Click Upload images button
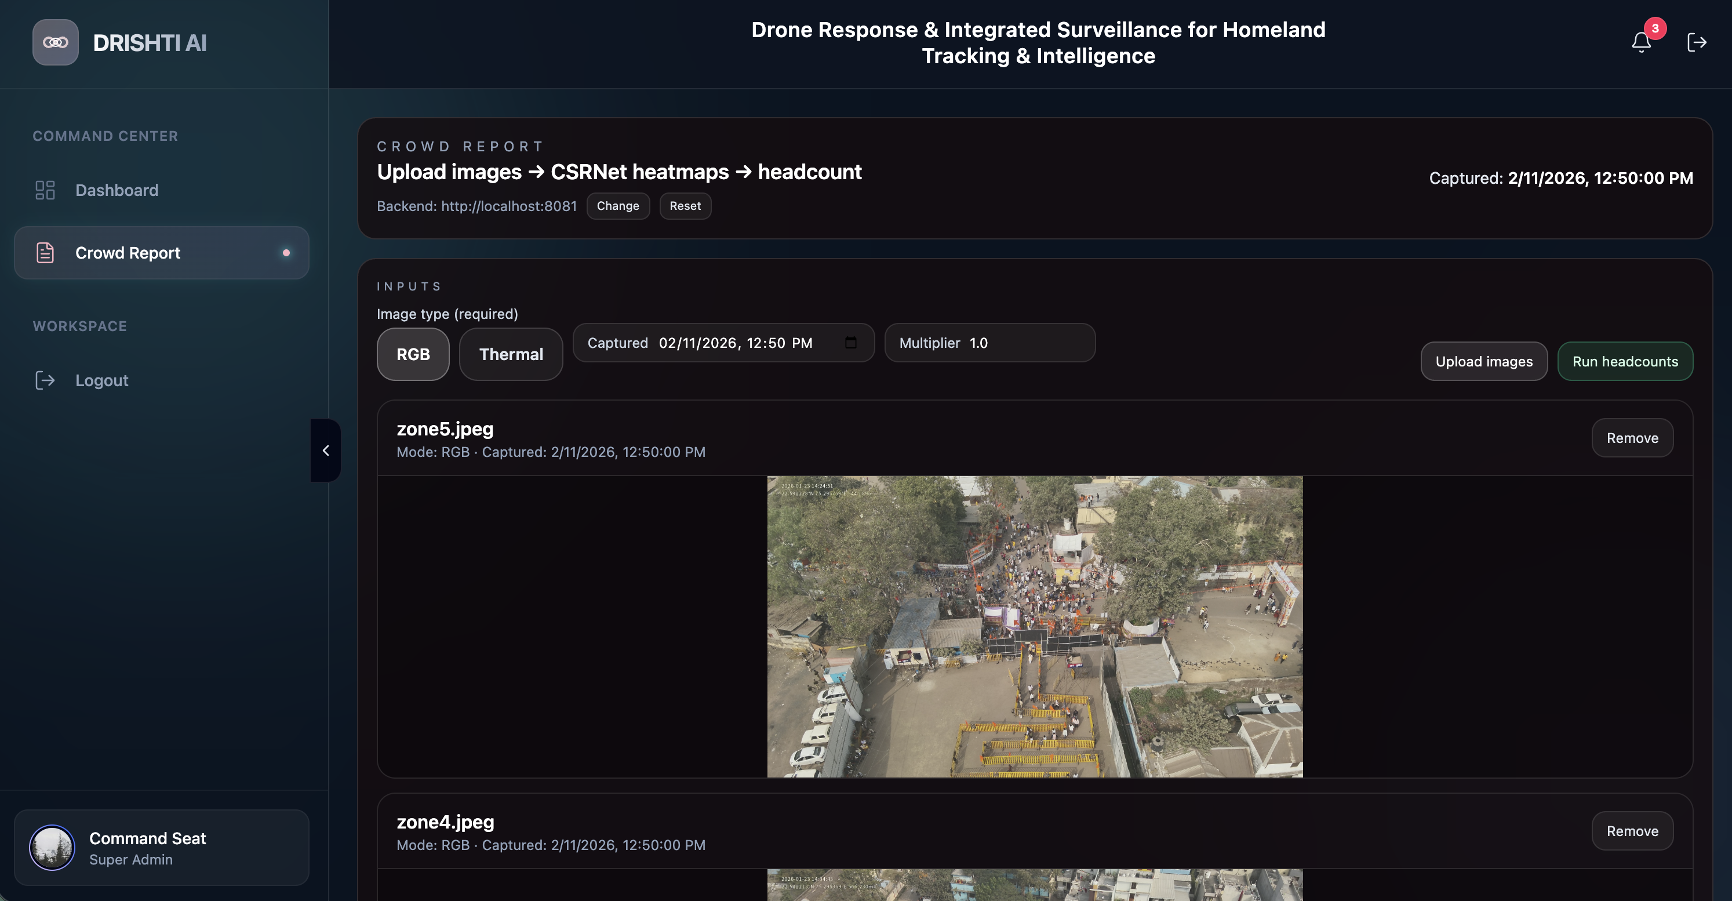Viewport: 1732px width, 901px height. point(1484,362)
